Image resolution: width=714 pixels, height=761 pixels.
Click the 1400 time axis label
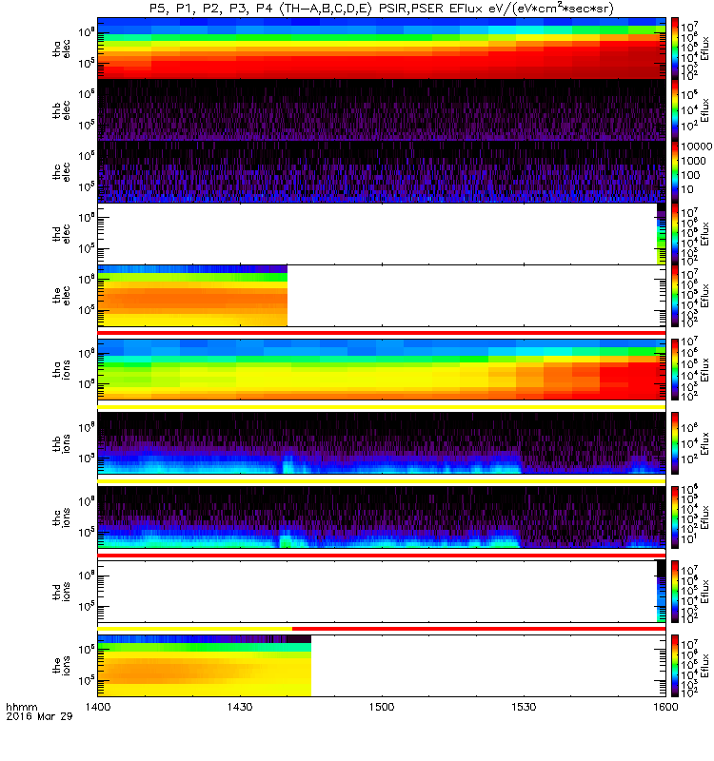[x=98, y=707]
